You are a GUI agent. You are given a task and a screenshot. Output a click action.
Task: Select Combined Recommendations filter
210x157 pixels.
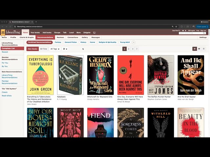click(x=39, y=42)
